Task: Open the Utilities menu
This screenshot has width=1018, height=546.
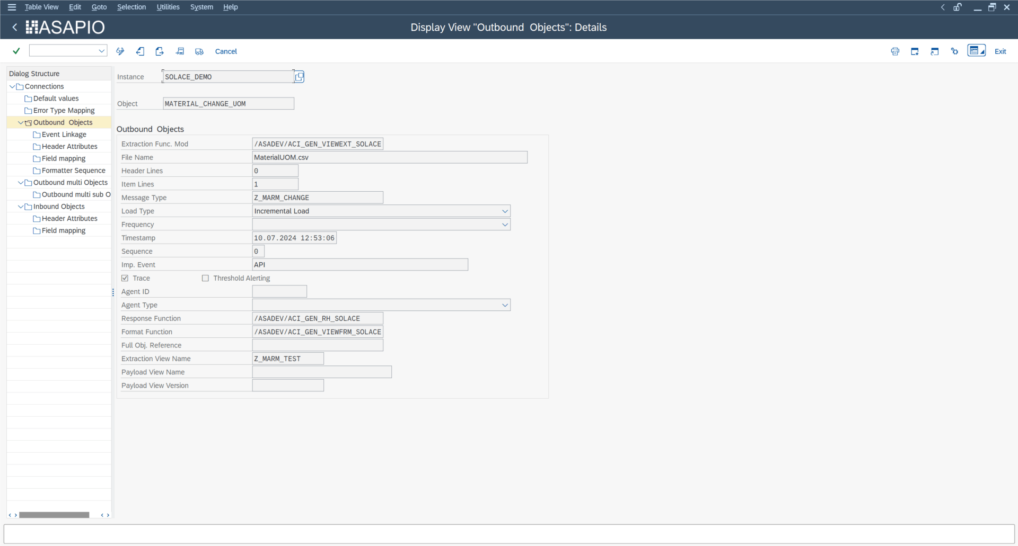Action: [x=168, y=7]
